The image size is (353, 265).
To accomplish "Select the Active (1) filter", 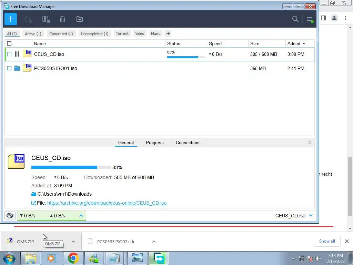I will 33,33.
